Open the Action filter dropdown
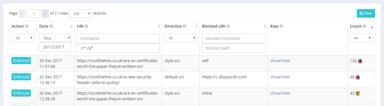This screenshot has height=106, width=384. [x=23, y=38]
